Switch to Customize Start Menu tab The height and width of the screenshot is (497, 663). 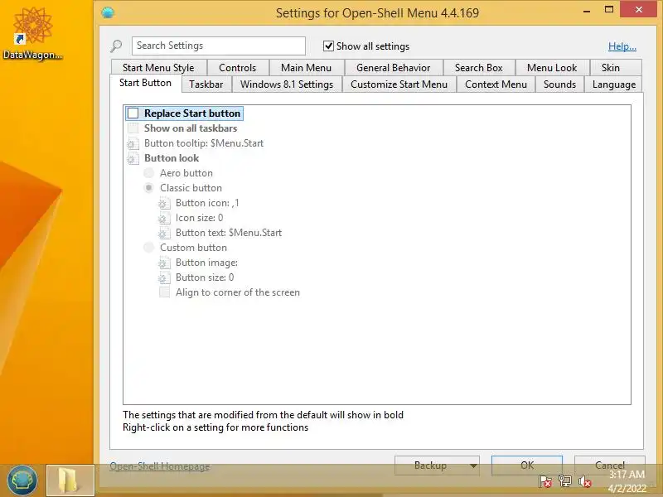(x=399, y=84)
